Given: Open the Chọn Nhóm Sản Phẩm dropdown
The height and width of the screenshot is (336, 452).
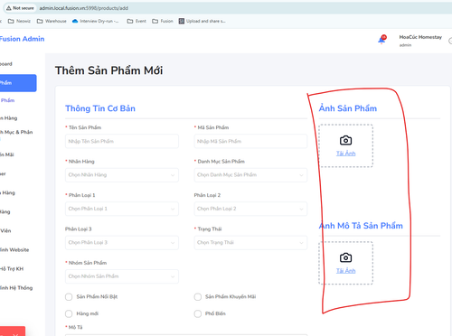Looking at the screenshot, I should pos(122,276).
